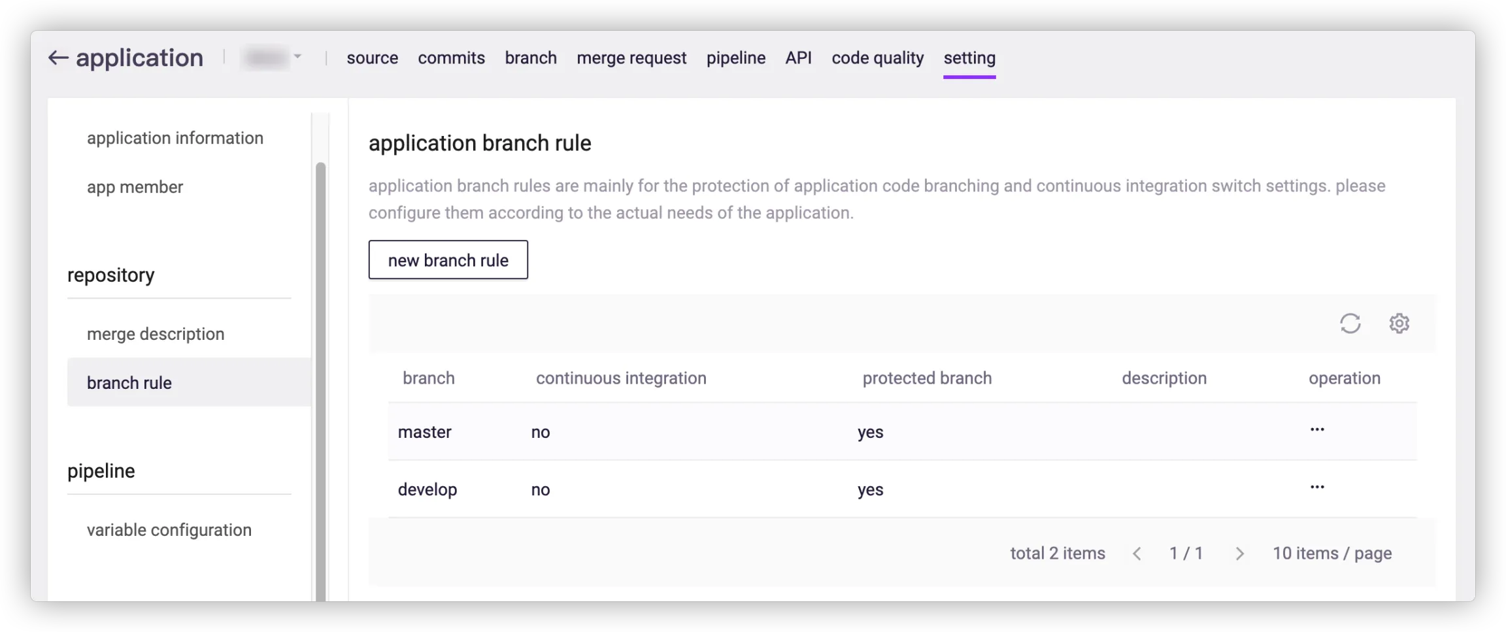1506x632 pixels.
Task: Open operation menu for master branch
Action: coord(1317,430)
